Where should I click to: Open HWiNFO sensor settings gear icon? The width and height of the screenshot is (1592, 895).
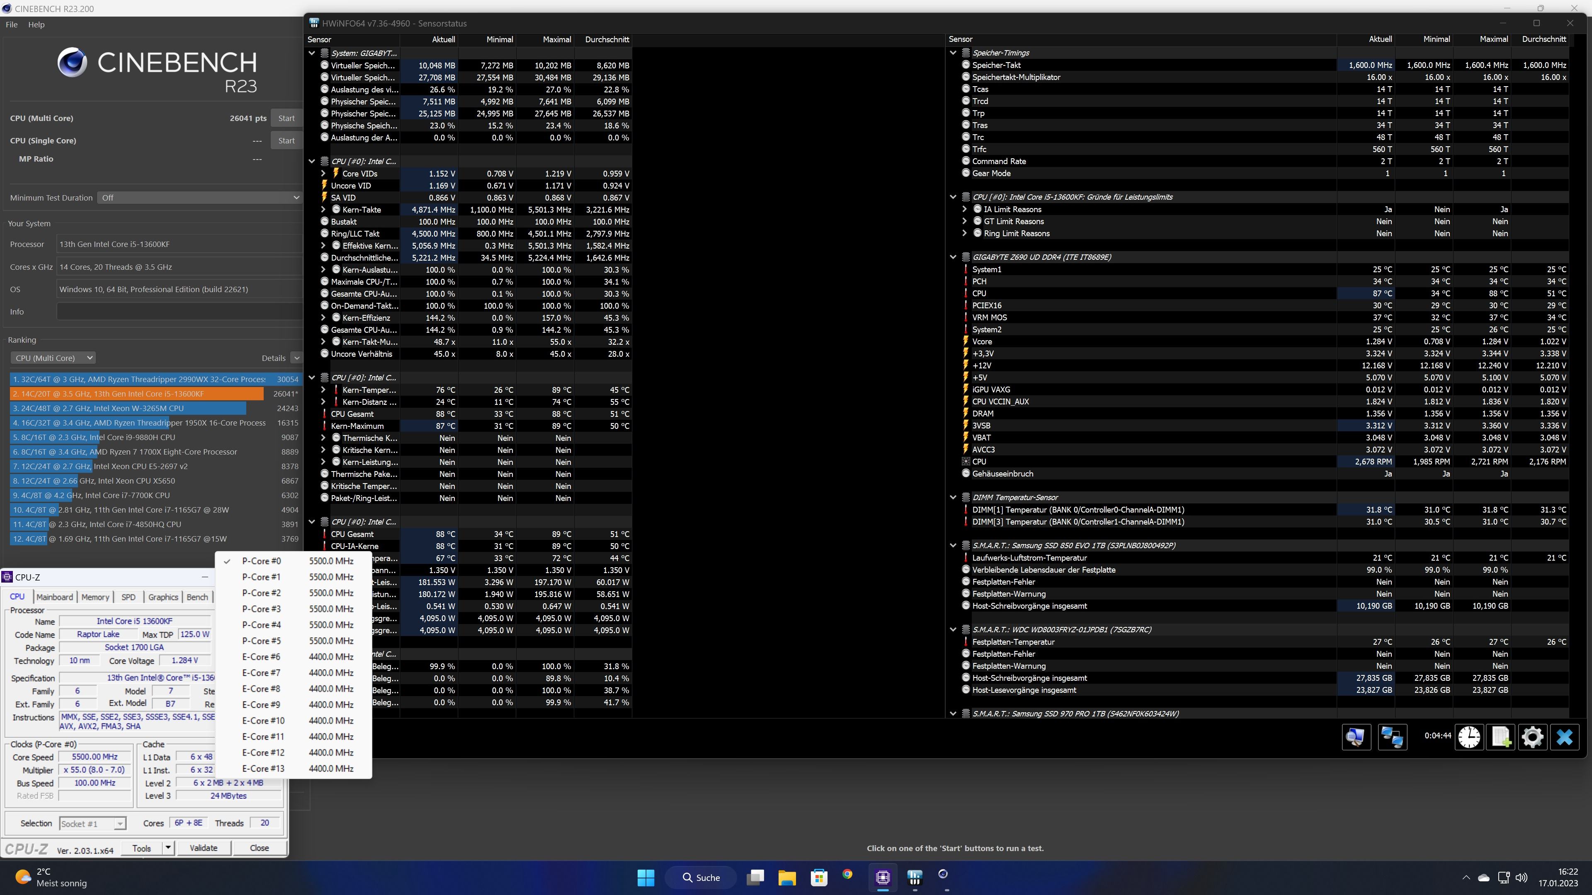tap(1533, 737)
